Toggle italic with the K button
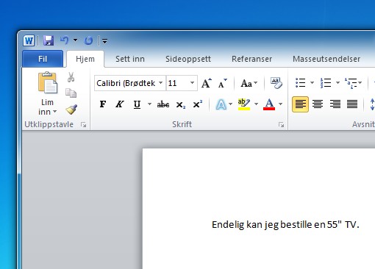 120,104
